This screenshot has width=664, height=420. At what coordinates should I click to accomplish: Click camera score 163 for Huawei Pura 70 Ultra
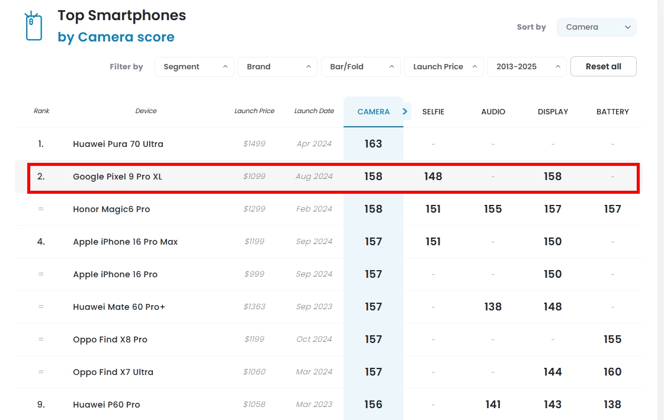(373, 144)
